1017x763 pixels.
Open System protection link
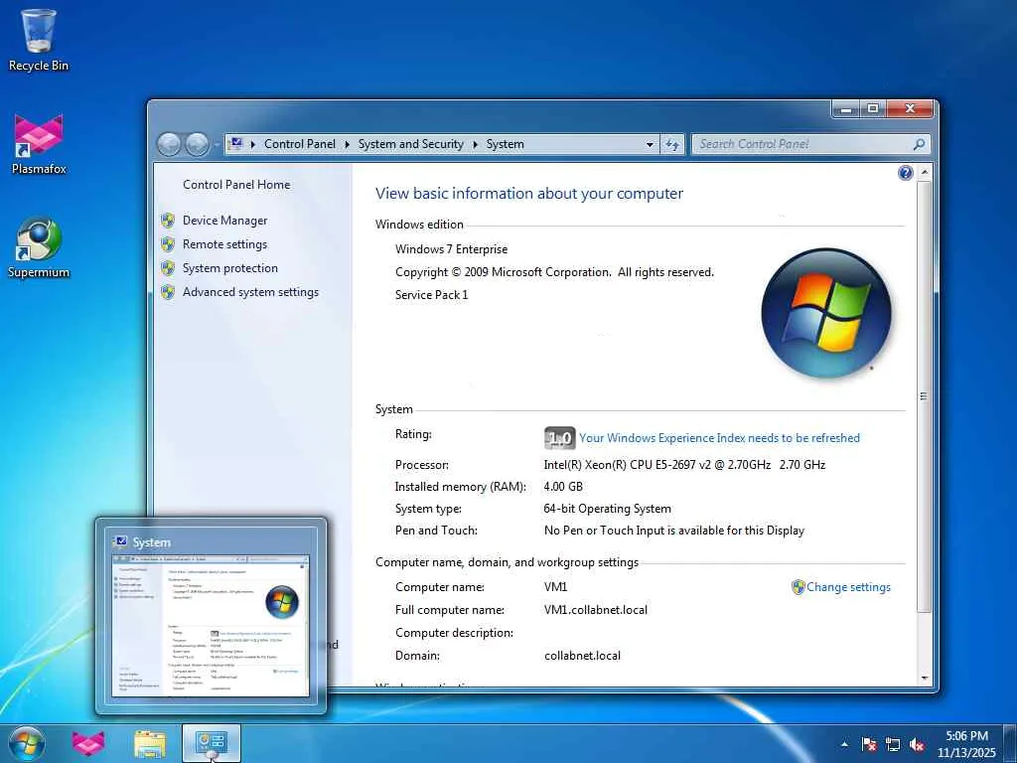point(229,268)
